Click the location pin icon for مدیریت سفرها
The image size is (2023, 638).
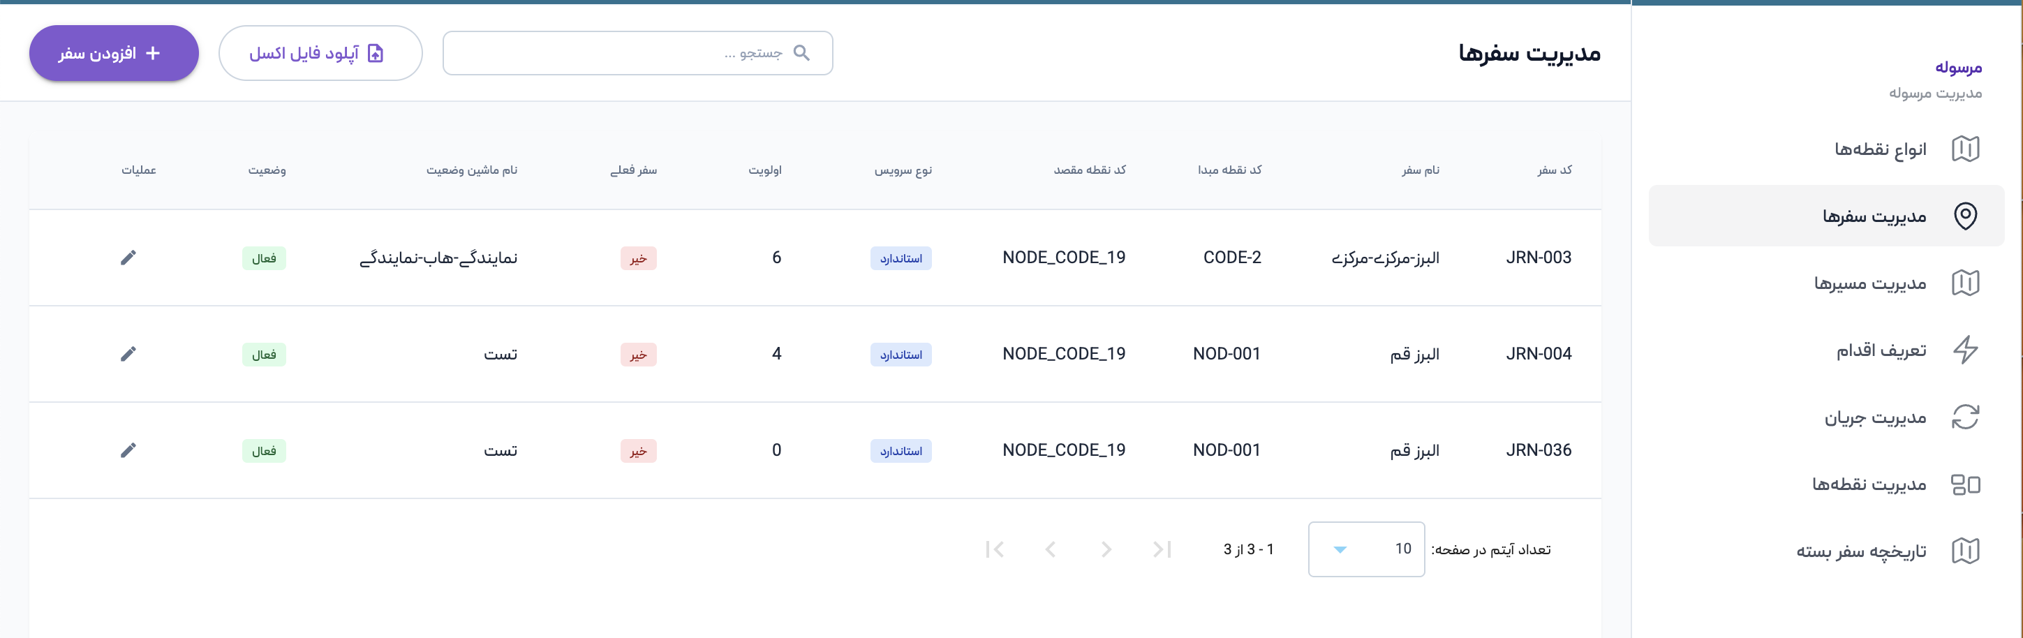[x=1965, y=216]
